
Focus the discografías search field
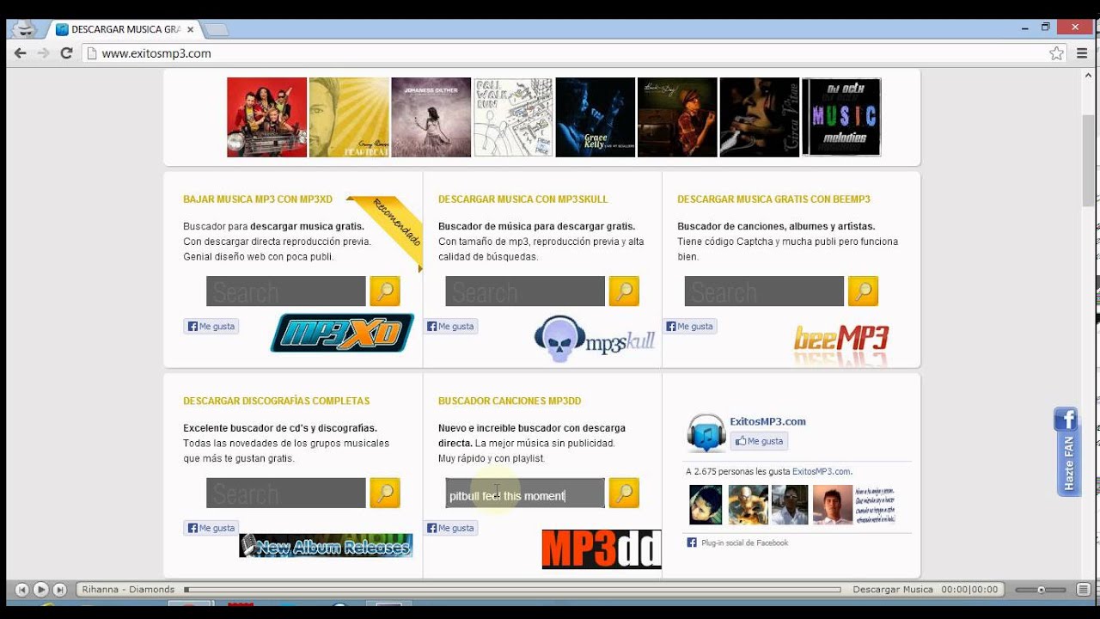(x=286, y=493)
